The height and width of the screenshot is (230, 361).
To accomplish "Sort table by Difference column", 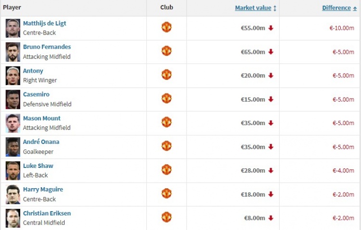I will coord(336,8).
